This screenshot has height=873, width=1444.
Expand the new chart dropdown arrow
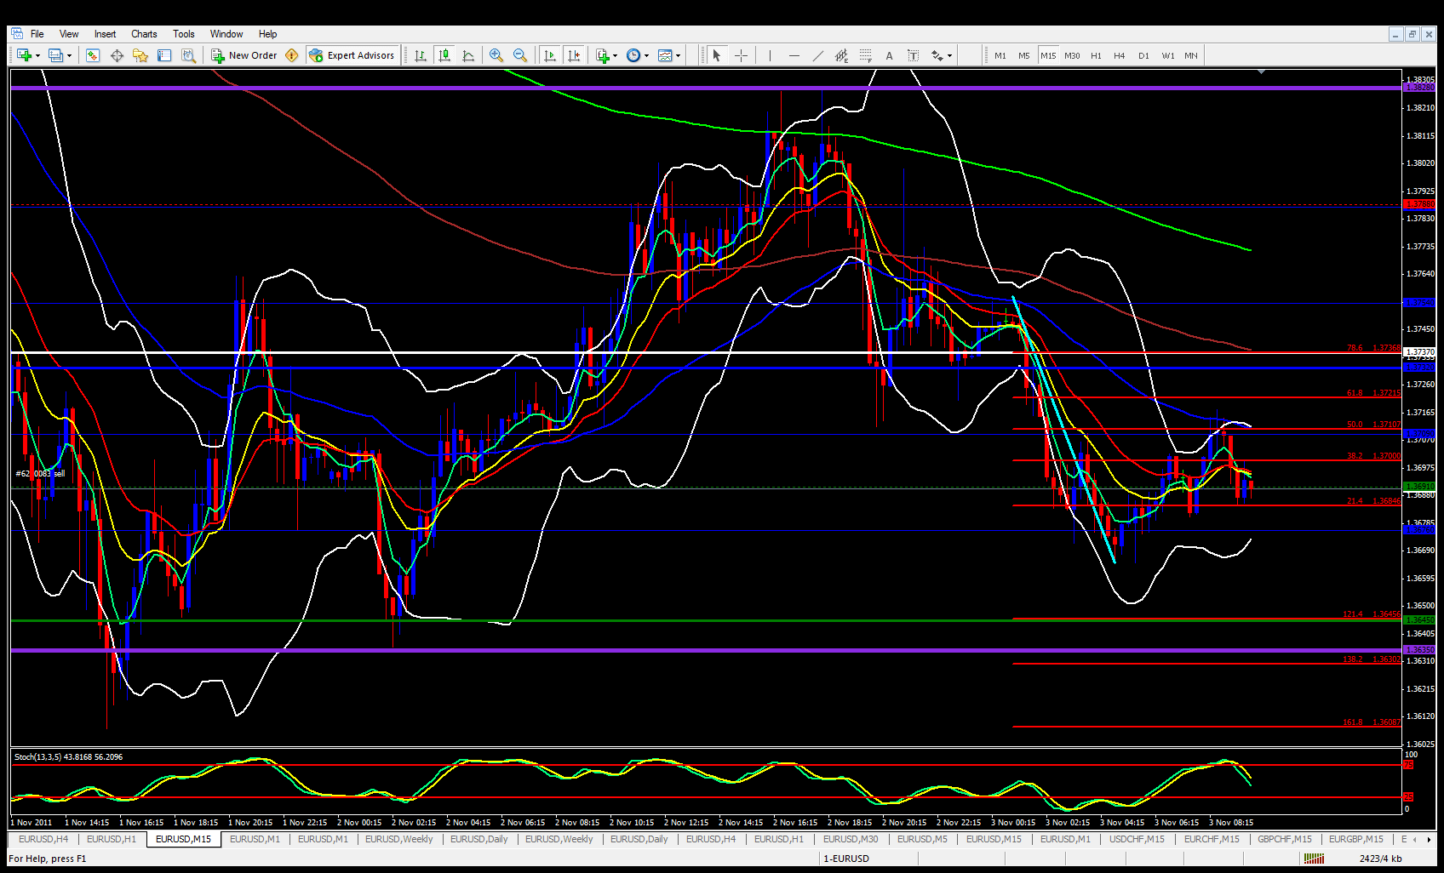pos(37,55)
